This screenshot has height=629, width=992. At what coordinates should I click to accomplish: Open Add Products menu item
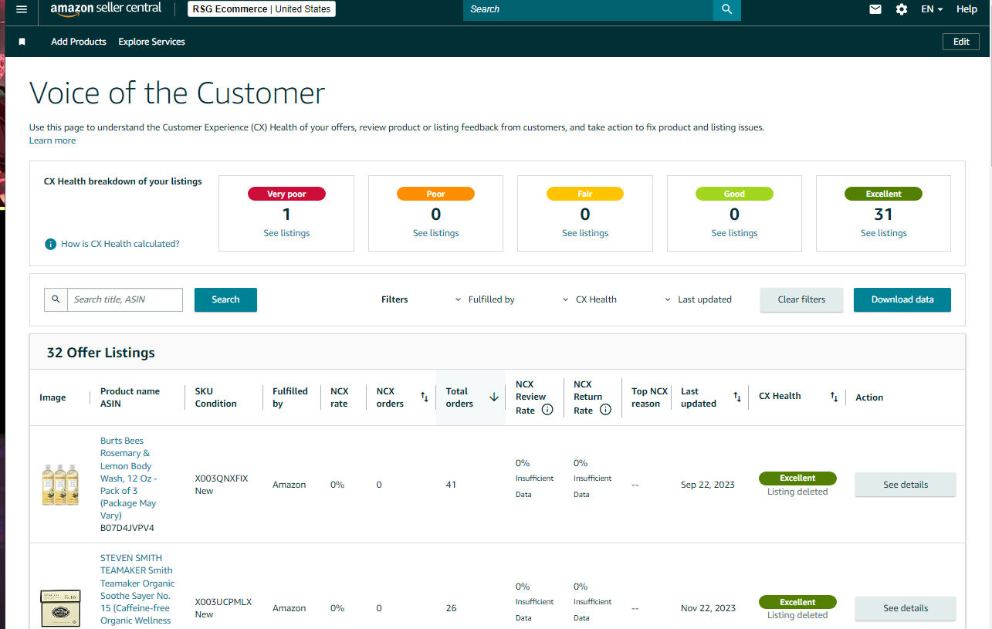tap(79, 42)
